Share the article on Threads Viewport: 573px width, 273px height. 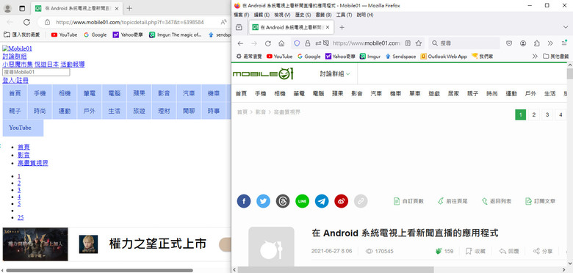[x=283, y=201]
